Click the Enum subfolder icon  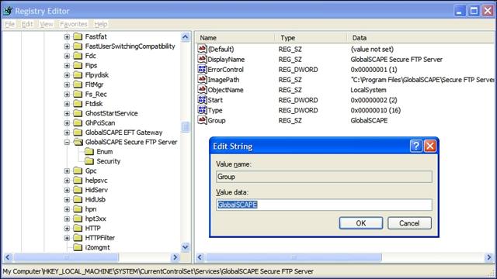[x=89, y=152]
